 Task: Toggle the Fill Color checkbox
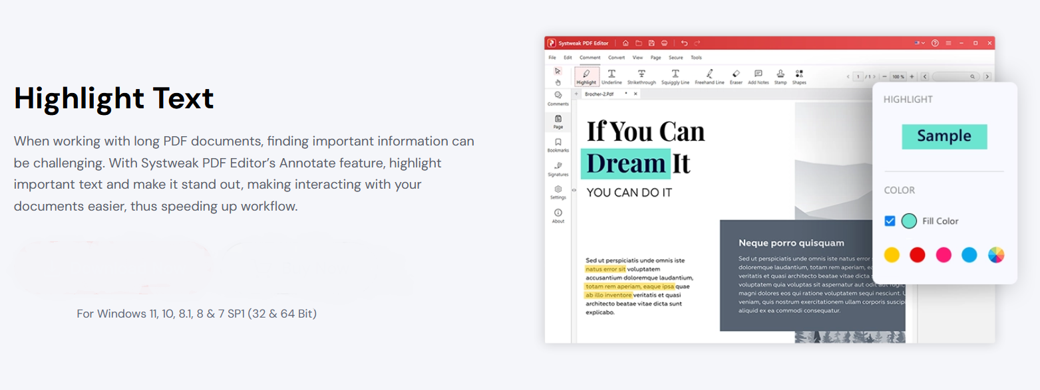pos(890,221)
